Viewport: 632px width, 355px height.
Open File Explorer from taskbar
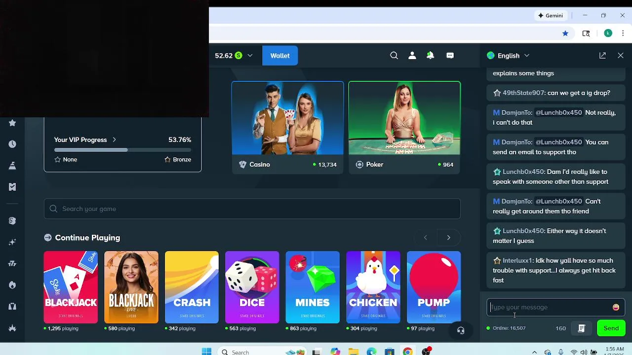(x=354, y=352)
